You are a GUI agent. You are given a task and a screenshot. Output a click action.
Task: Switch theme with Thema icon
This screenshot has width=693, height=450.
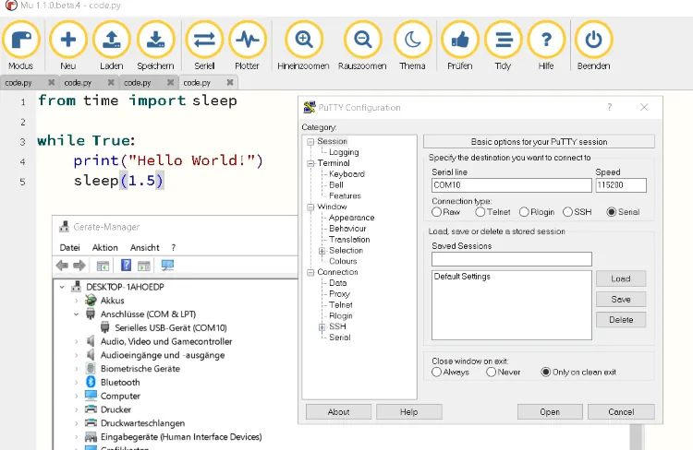tap(412, 40)
